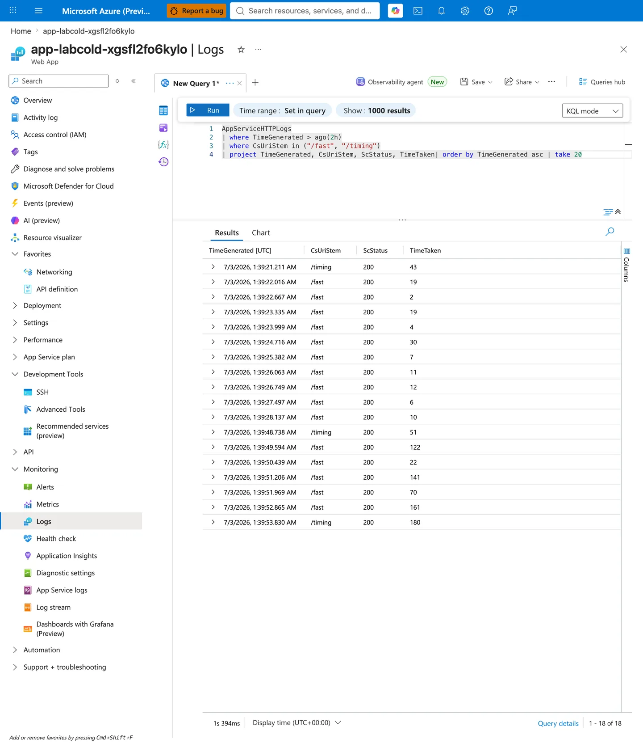Image resolution: width=643 pixels, height=743 pixels.
Task: Open the Azure portal waffle menu
Action: coord(13,10)
